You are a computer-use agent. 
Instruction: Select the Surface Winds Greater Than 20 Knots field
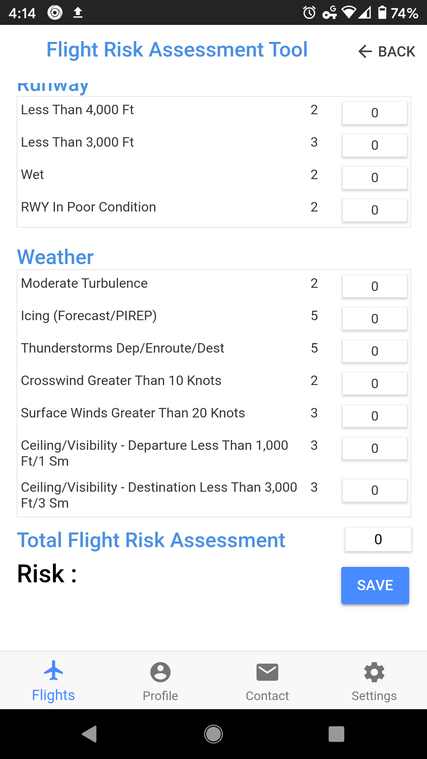click(x=375, y=416)
